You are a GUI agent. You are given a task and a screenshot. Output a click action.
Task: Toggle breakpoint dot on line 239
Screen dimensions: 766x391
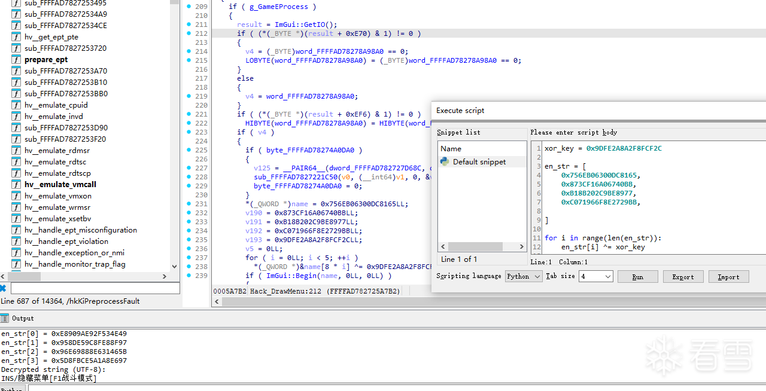[x=189, y=276]
